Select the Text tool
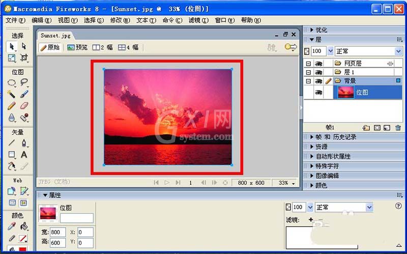Viewport: 407px width, 254px height. pos(24,155)
